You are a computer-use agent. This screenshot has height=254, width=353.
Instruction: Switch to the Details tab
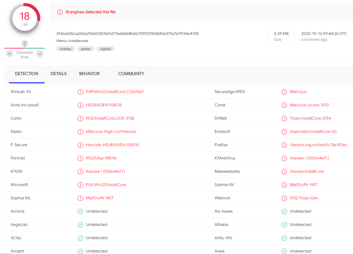pyautogui.click(x=59, y=74)
